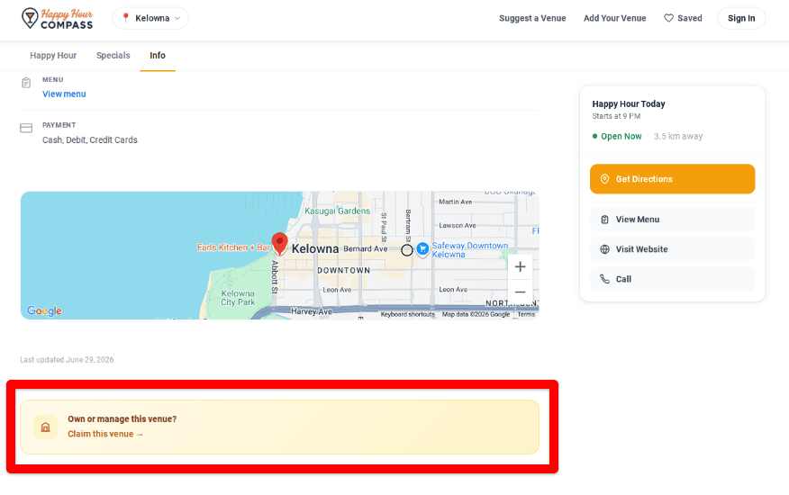Switch to the Specials tab
The height and width of the screenshot is (495, 789).
(x=113, y=55)
